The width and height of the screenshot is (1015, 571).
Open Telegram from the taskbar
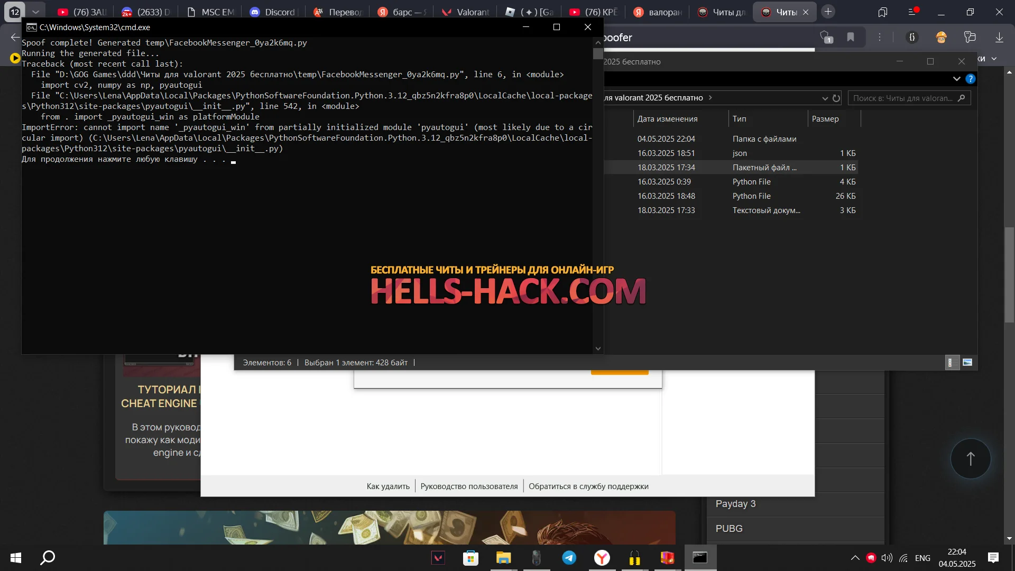[x=569, y=558]
